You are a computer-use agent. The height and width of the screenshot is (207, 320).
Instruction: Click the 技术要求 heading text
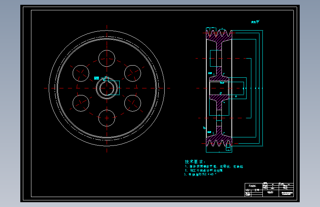195,162
